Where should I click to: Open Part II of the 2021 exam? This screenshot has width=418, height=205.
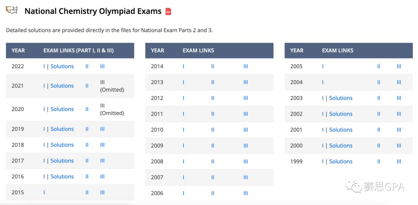point(87,86)
